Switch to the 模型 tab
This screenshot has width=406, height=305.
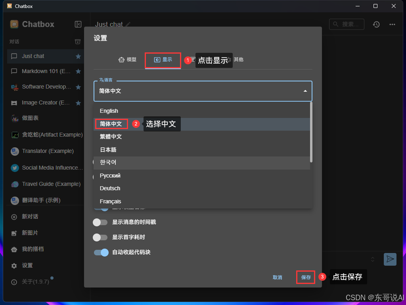point(127,60)
